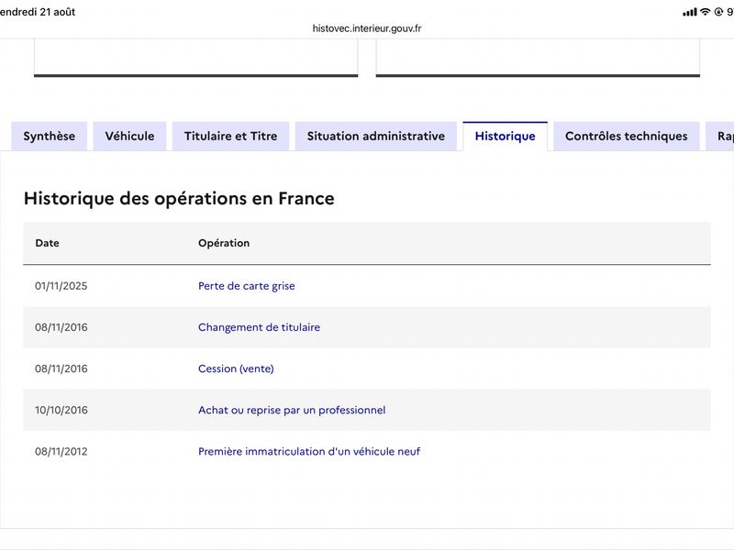Click the Cession (vente) operation
The height and width of the screenshot is (550, 734).
pos(236,368)
